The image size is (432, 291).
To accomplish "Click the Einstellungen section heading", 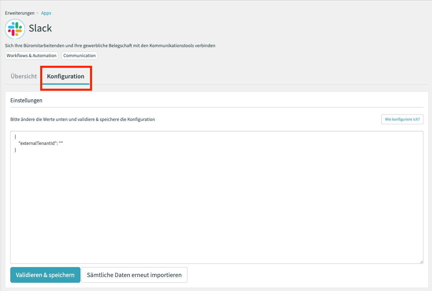I will (x=26, y=100).
